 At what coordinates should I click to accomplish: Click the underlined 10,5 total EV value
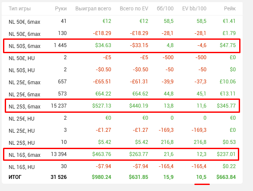pyautogui.click(x=201, y=177)
